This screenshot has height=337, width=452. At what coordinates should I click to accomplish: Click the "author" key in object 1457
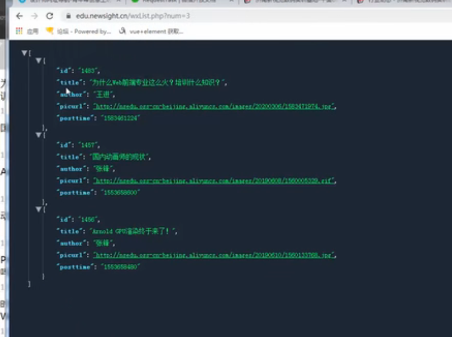tap(71, 169)
